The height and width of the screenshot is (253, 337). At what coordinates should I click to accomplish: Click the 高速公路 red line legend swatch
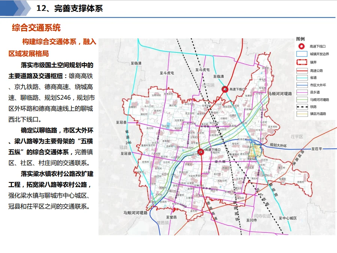[301, 70]
